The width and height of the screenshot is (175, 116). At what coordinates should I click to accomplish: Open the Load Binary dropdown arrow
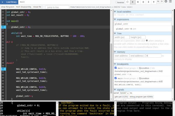click(x=2, y=2)
